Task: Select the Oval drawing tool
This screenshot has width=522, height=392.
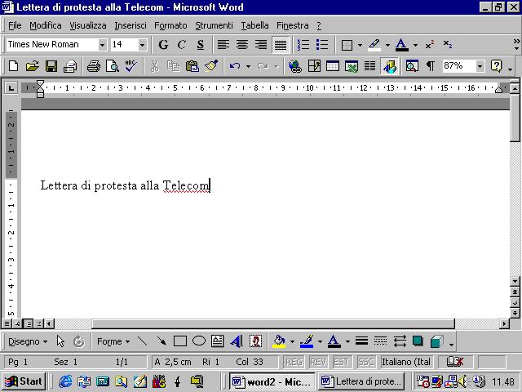Action: pyautogui.click(x=199, y=341)
